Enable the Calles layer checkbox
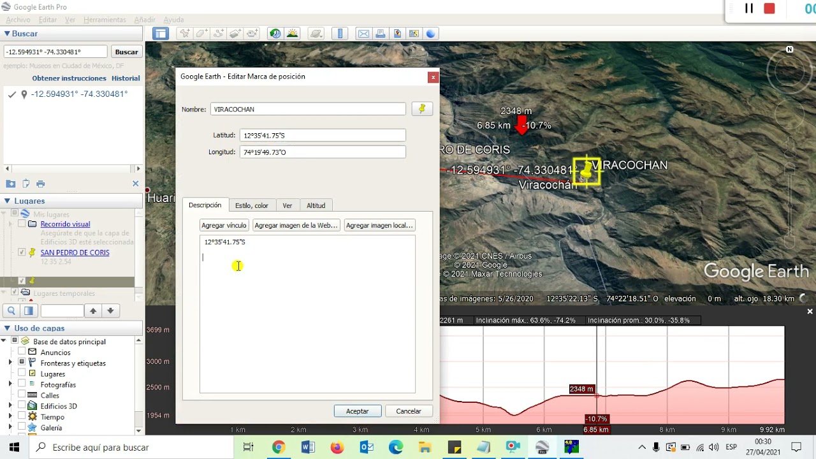Screen dimensions: 816x459 tap(22, 395)
